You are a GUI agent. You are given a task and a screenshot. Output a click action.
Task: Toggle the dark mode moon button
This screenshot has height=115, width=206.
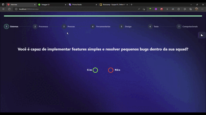(202, 35)
